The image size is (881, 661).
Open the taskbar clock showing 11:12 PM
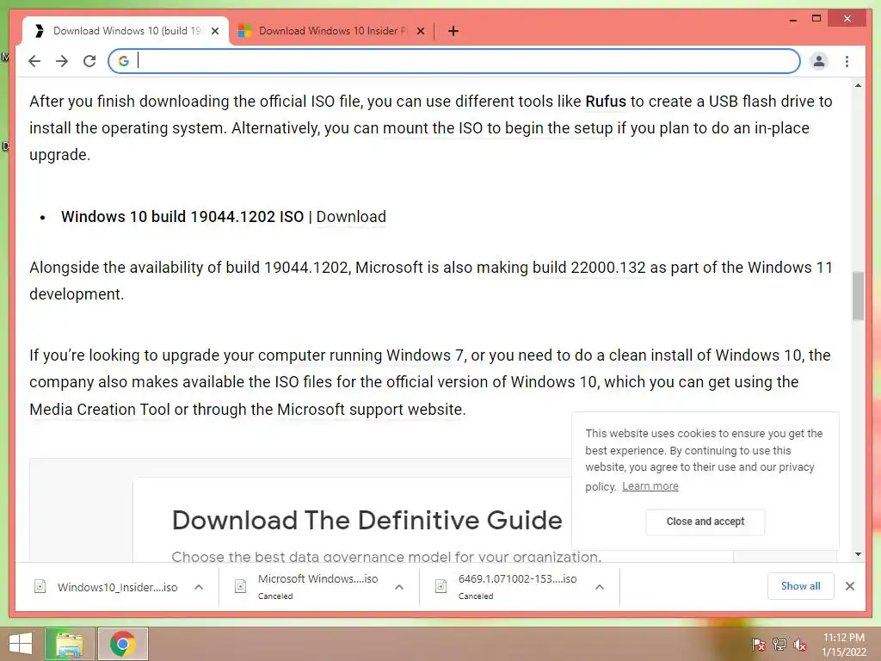[x=843, y=645]
